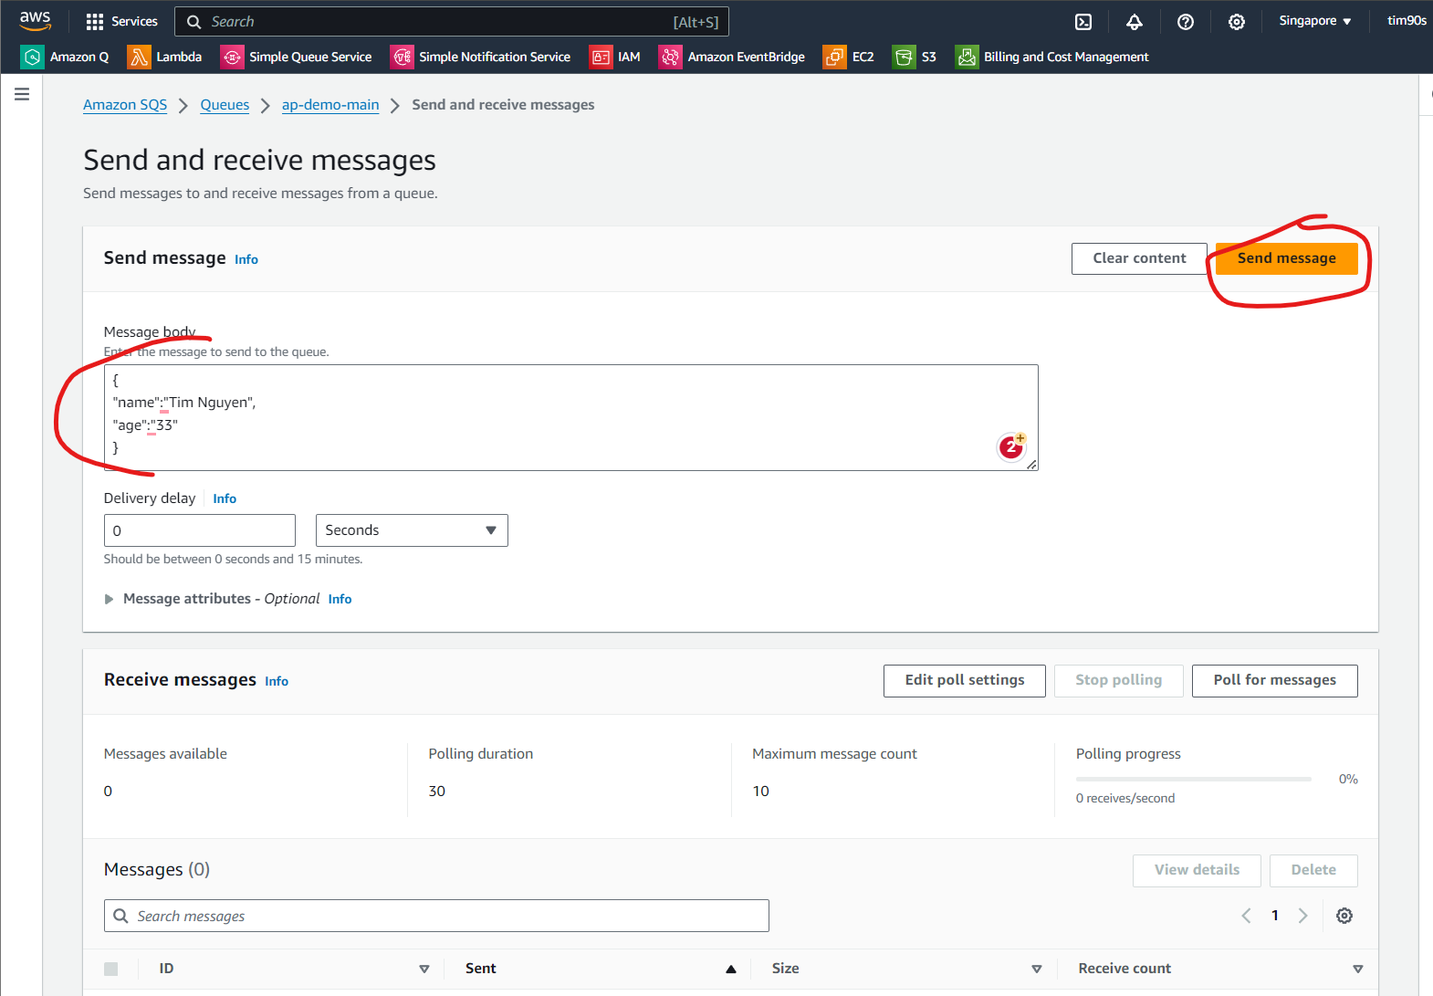Click Info link next to Receive messages
Viewport: 1433px width, 996px height.
pos(277,681)
